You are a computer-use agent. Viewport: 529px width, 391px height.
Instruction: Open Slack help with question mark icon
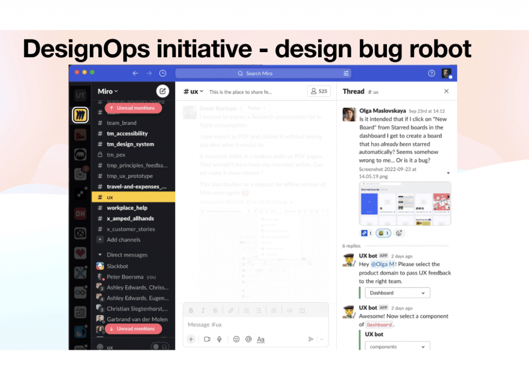point(431,73)
